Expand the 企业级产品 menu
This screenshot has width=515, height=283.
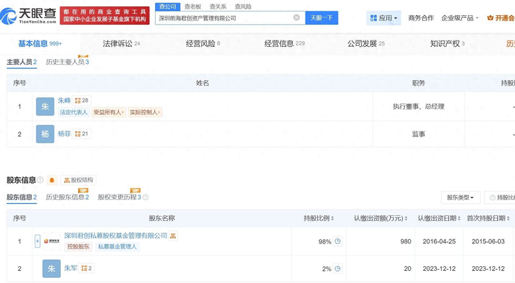point(460,18)
